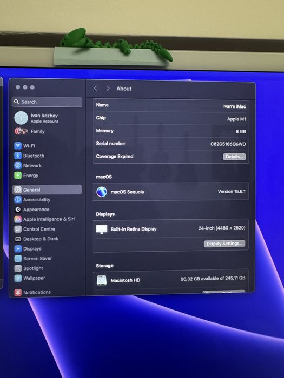284x378 pixels.
Task: Open Wi-Fi settings icon in sidebar
Action: 18,146
